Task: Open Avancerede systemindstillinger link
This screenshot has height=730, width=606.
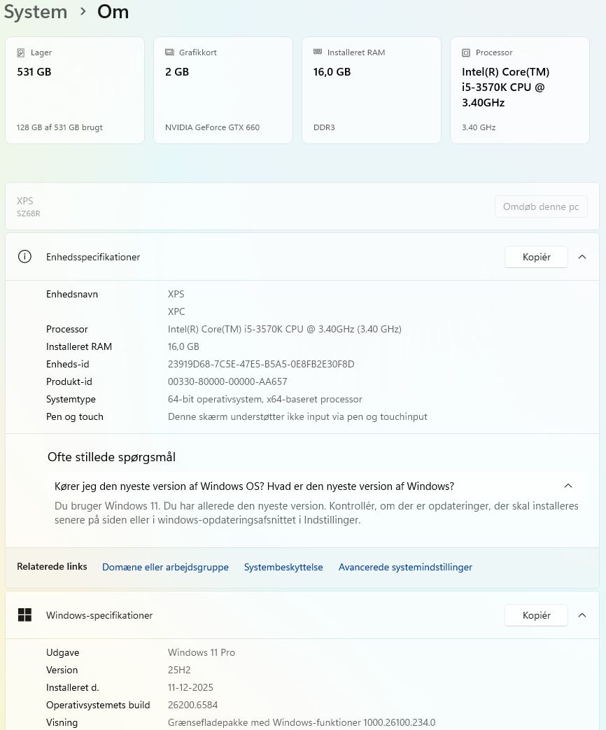Action: [x=405, y=567]
